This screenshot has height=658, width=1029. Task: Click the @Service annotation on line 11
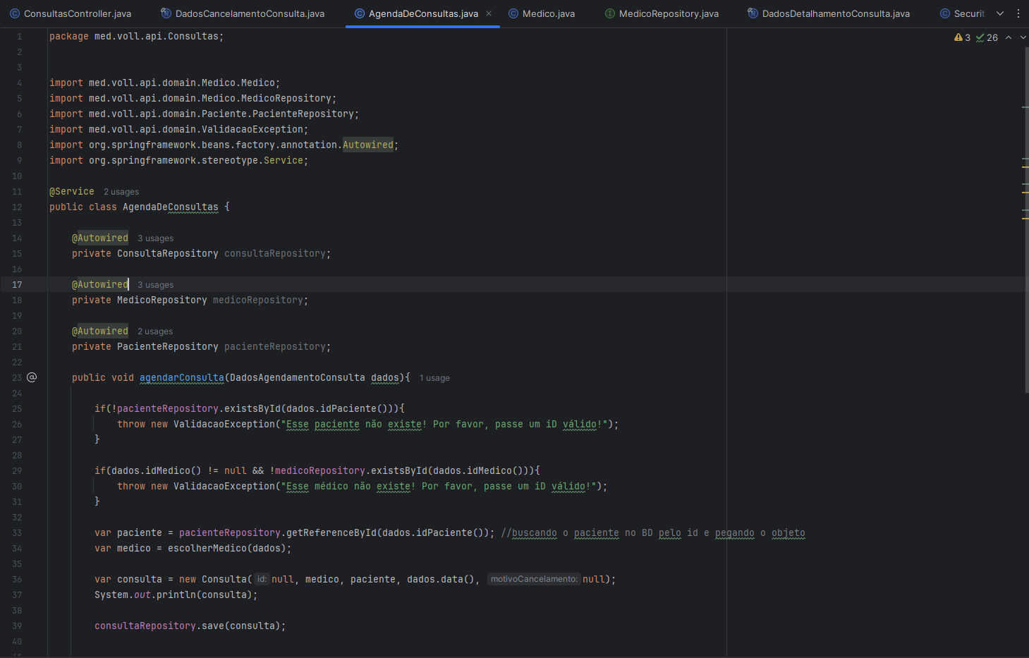tap(72, 191)
